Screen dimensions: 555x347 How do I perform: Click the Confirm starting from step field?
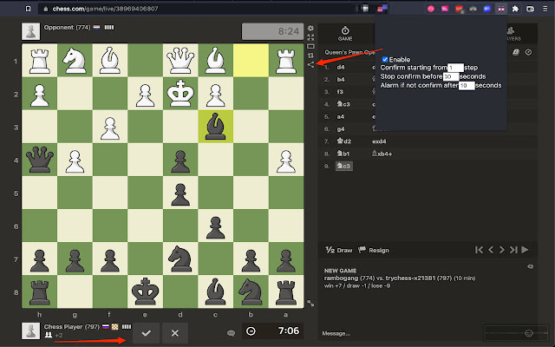click(x=455, y=68)
